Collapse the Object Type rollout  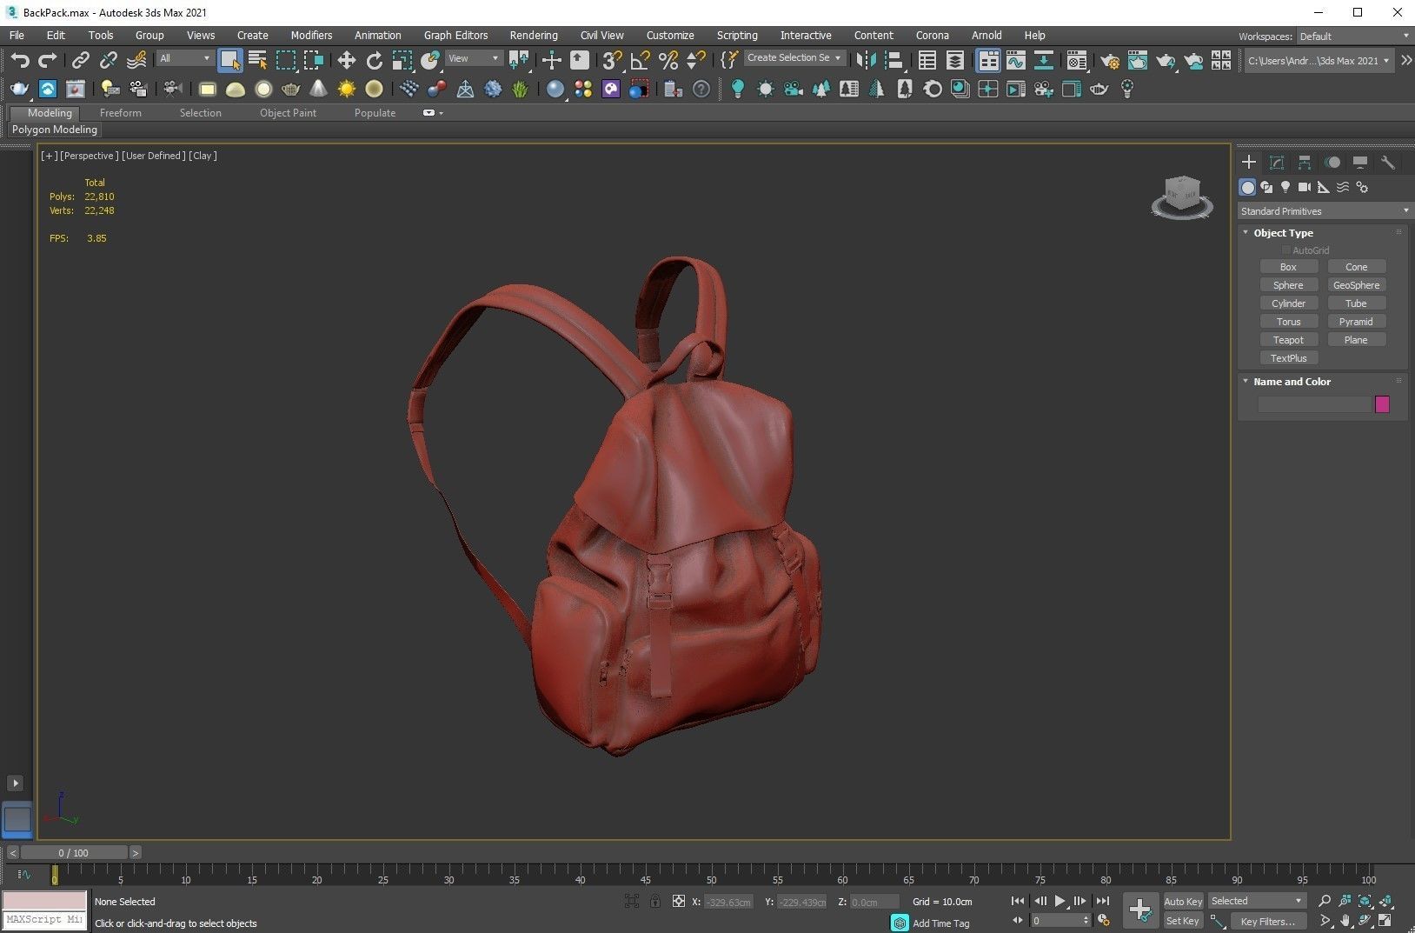click(x=1246, y=233)
